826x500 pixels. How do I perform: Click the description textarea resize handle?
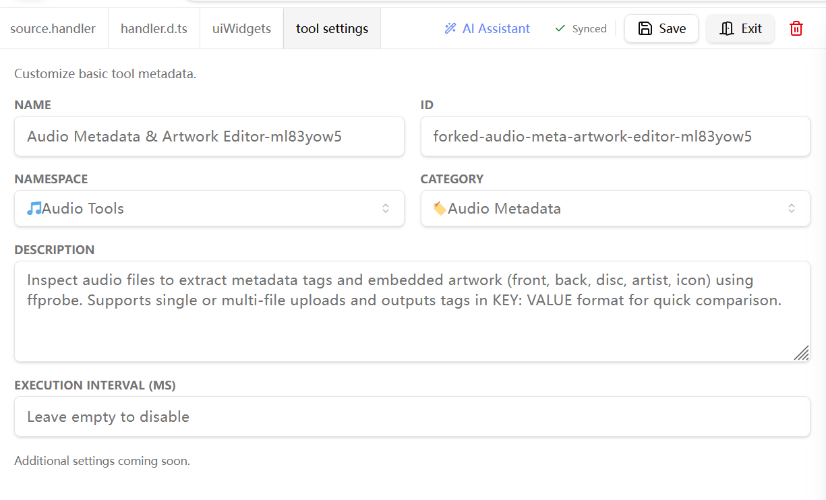(x=801, y=353)
